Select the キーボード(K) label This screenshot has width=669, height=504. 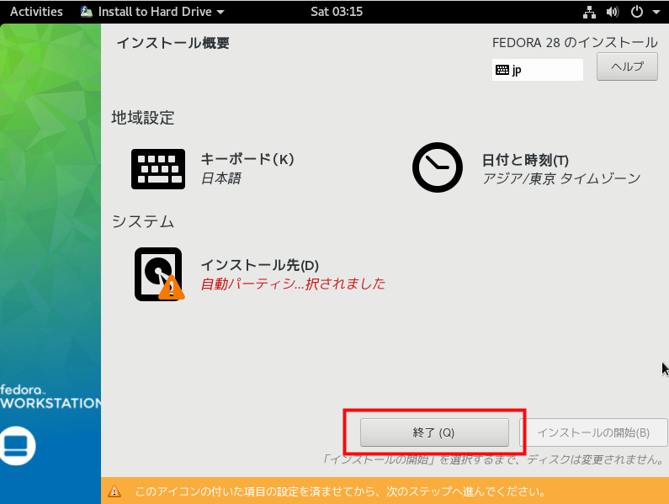pos(247,159)
